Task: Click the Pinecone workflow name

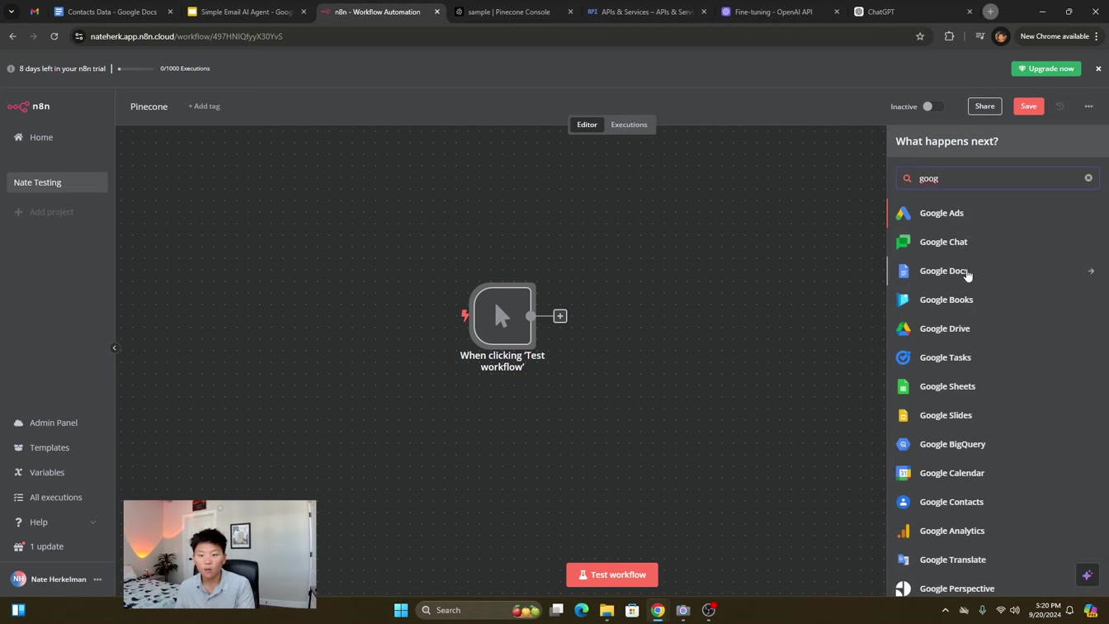Action: tap(149, 106)
